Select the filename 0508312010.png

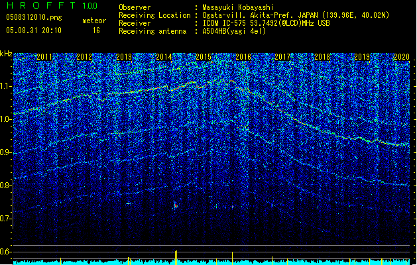coord(34,17)
